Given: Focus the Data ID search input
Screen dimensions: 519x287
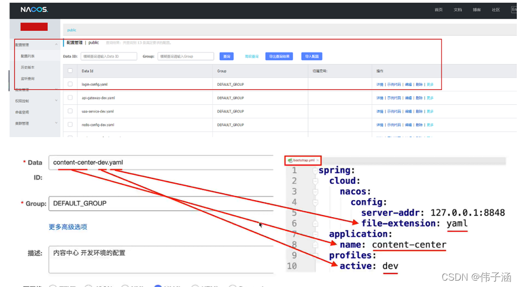Looking at the screenshot, I should [109, 57].
